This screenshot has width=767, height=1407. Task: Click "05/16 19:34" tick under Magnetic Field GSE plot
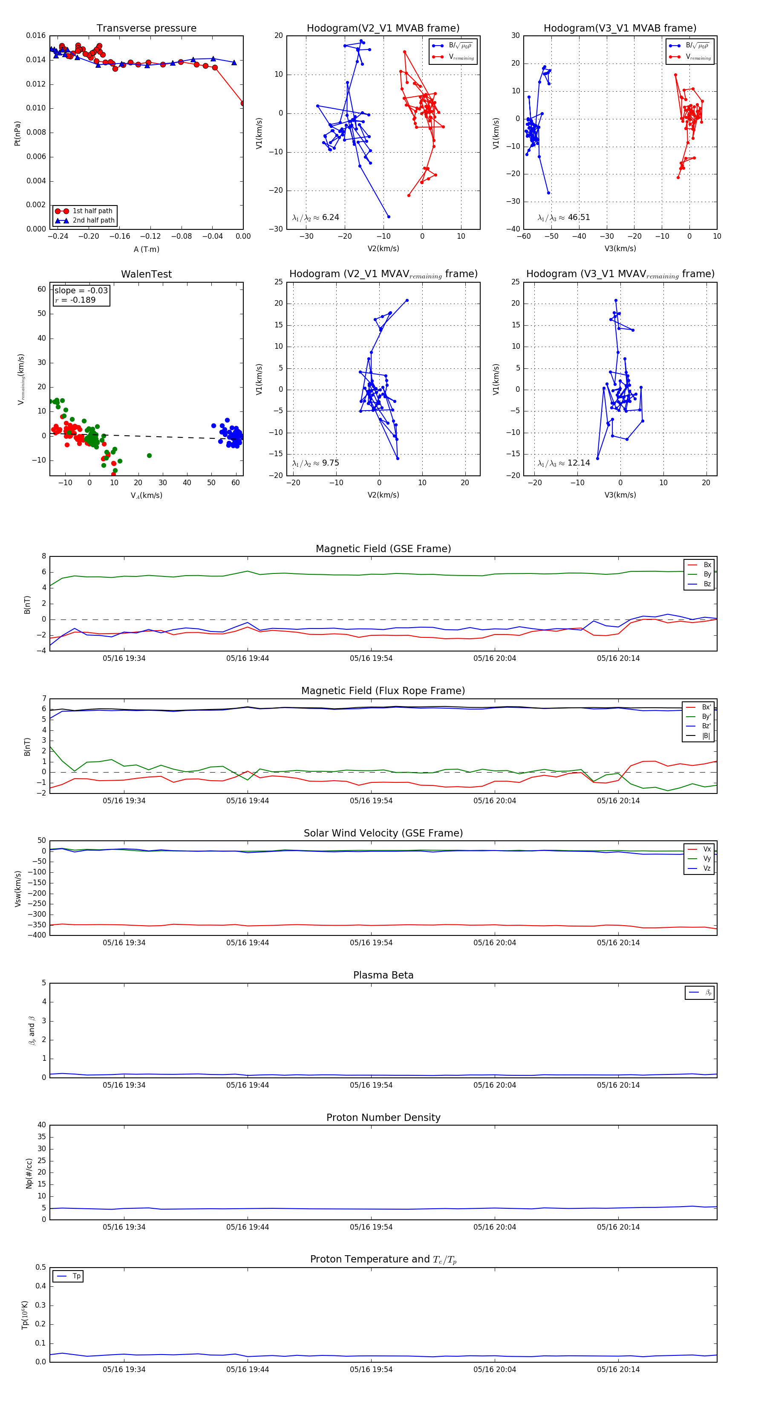(124, 658)
